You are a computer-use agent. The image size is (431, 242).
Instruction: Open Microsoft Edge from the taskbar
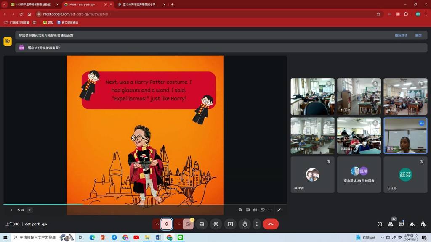[92, 238]
